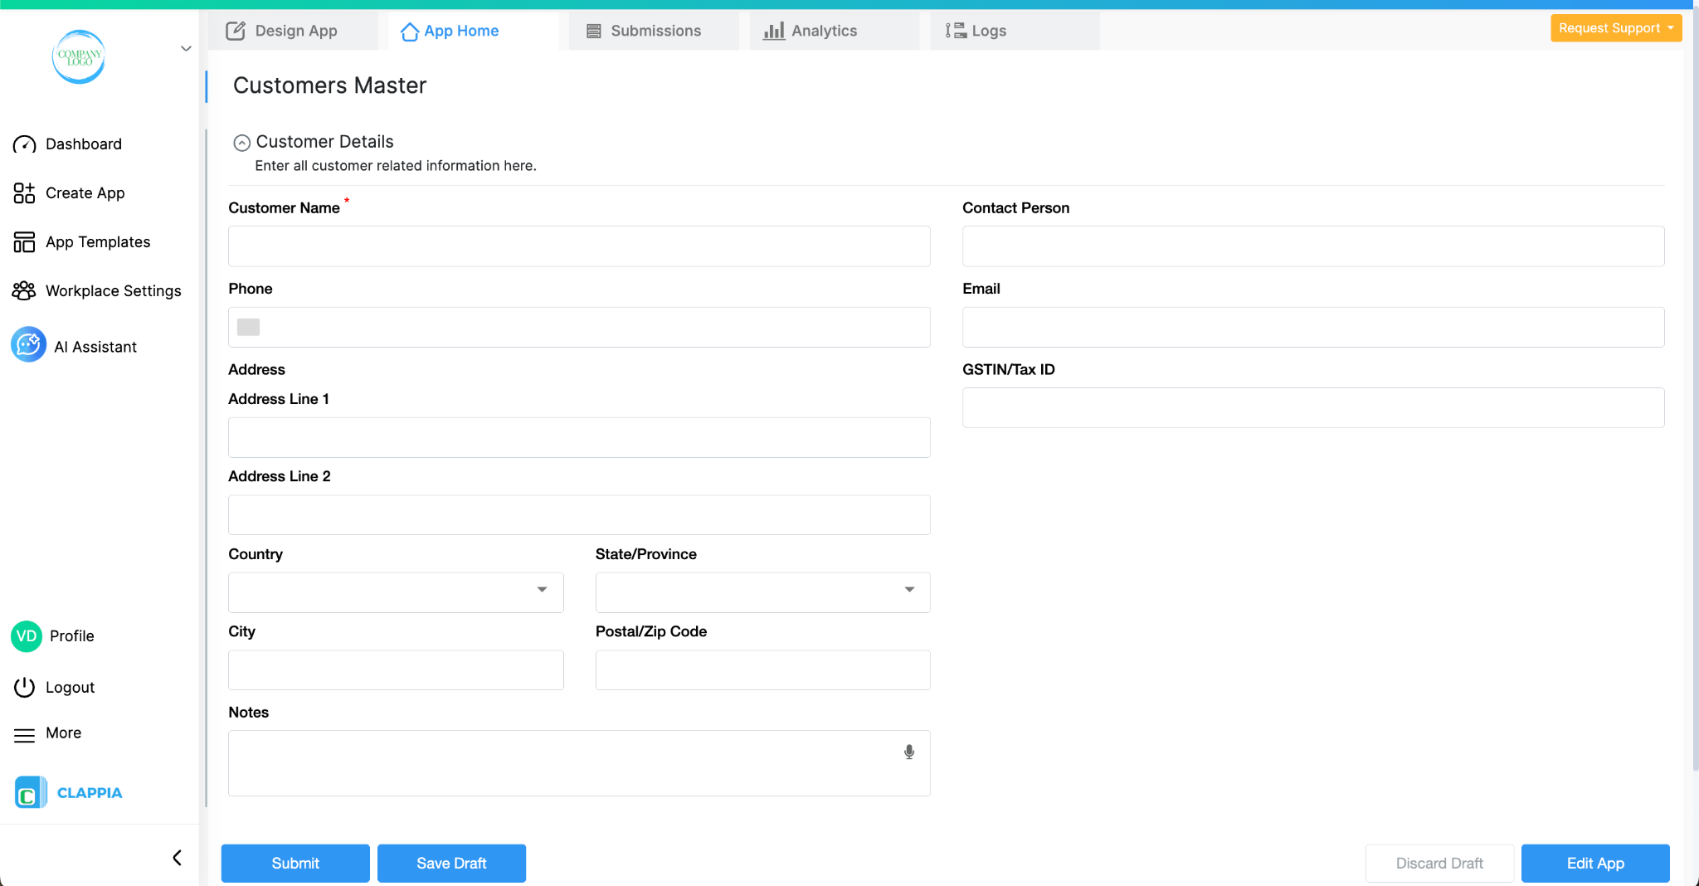This screenshot has width=1699, height=886.
Task: Click the Logs clipboard icon
Action: click(956, 30)
